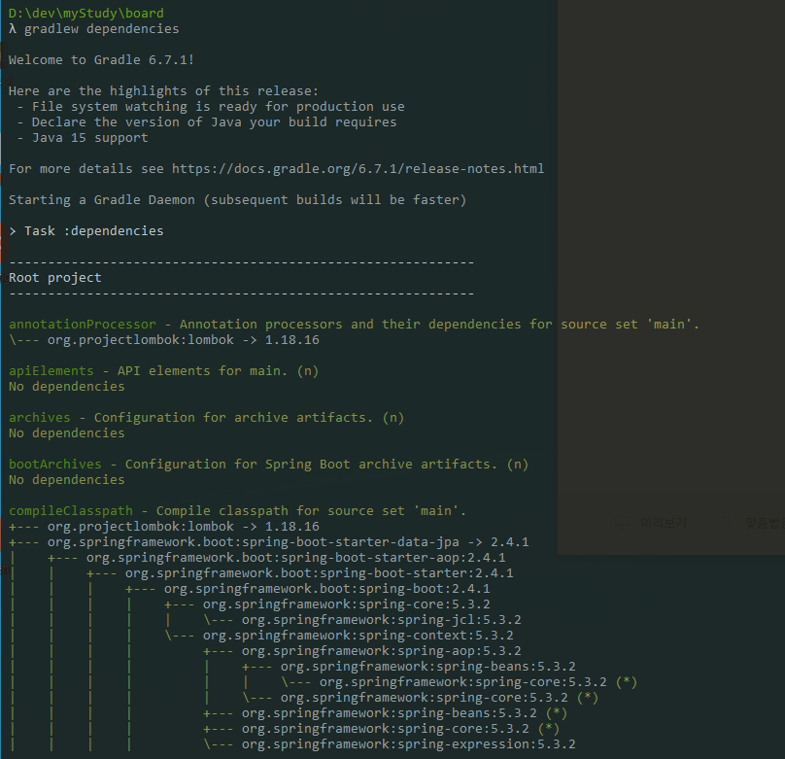Click spring-beans:5.3.2 (*) entry
This screenshot has width=785, height=759.
click(404, 713)
